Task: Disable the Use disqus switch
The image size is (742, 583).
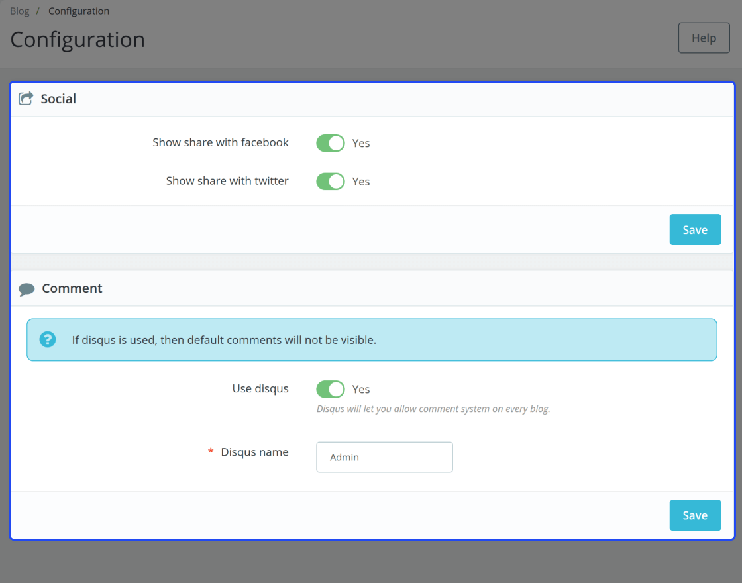Action: click(x=331, y=389)
